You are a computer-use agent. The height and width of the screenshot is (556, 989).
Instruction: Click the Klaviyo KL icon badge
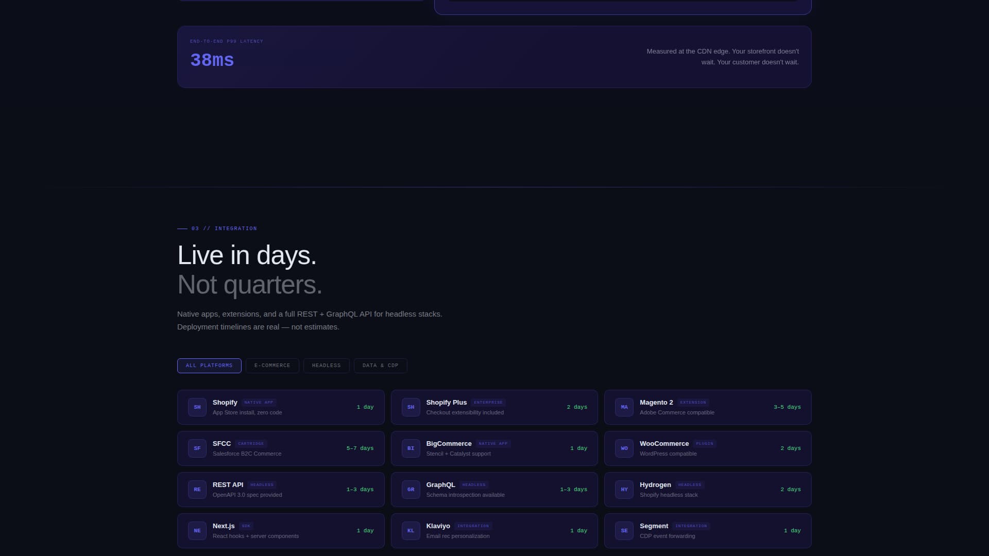[411, 531]
